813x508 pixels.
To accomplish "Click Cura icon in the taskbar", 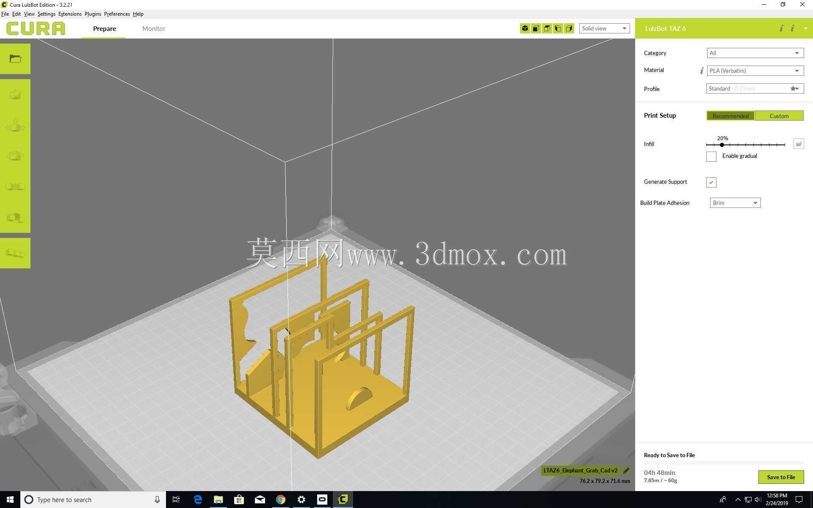I will tap(343, 500).
